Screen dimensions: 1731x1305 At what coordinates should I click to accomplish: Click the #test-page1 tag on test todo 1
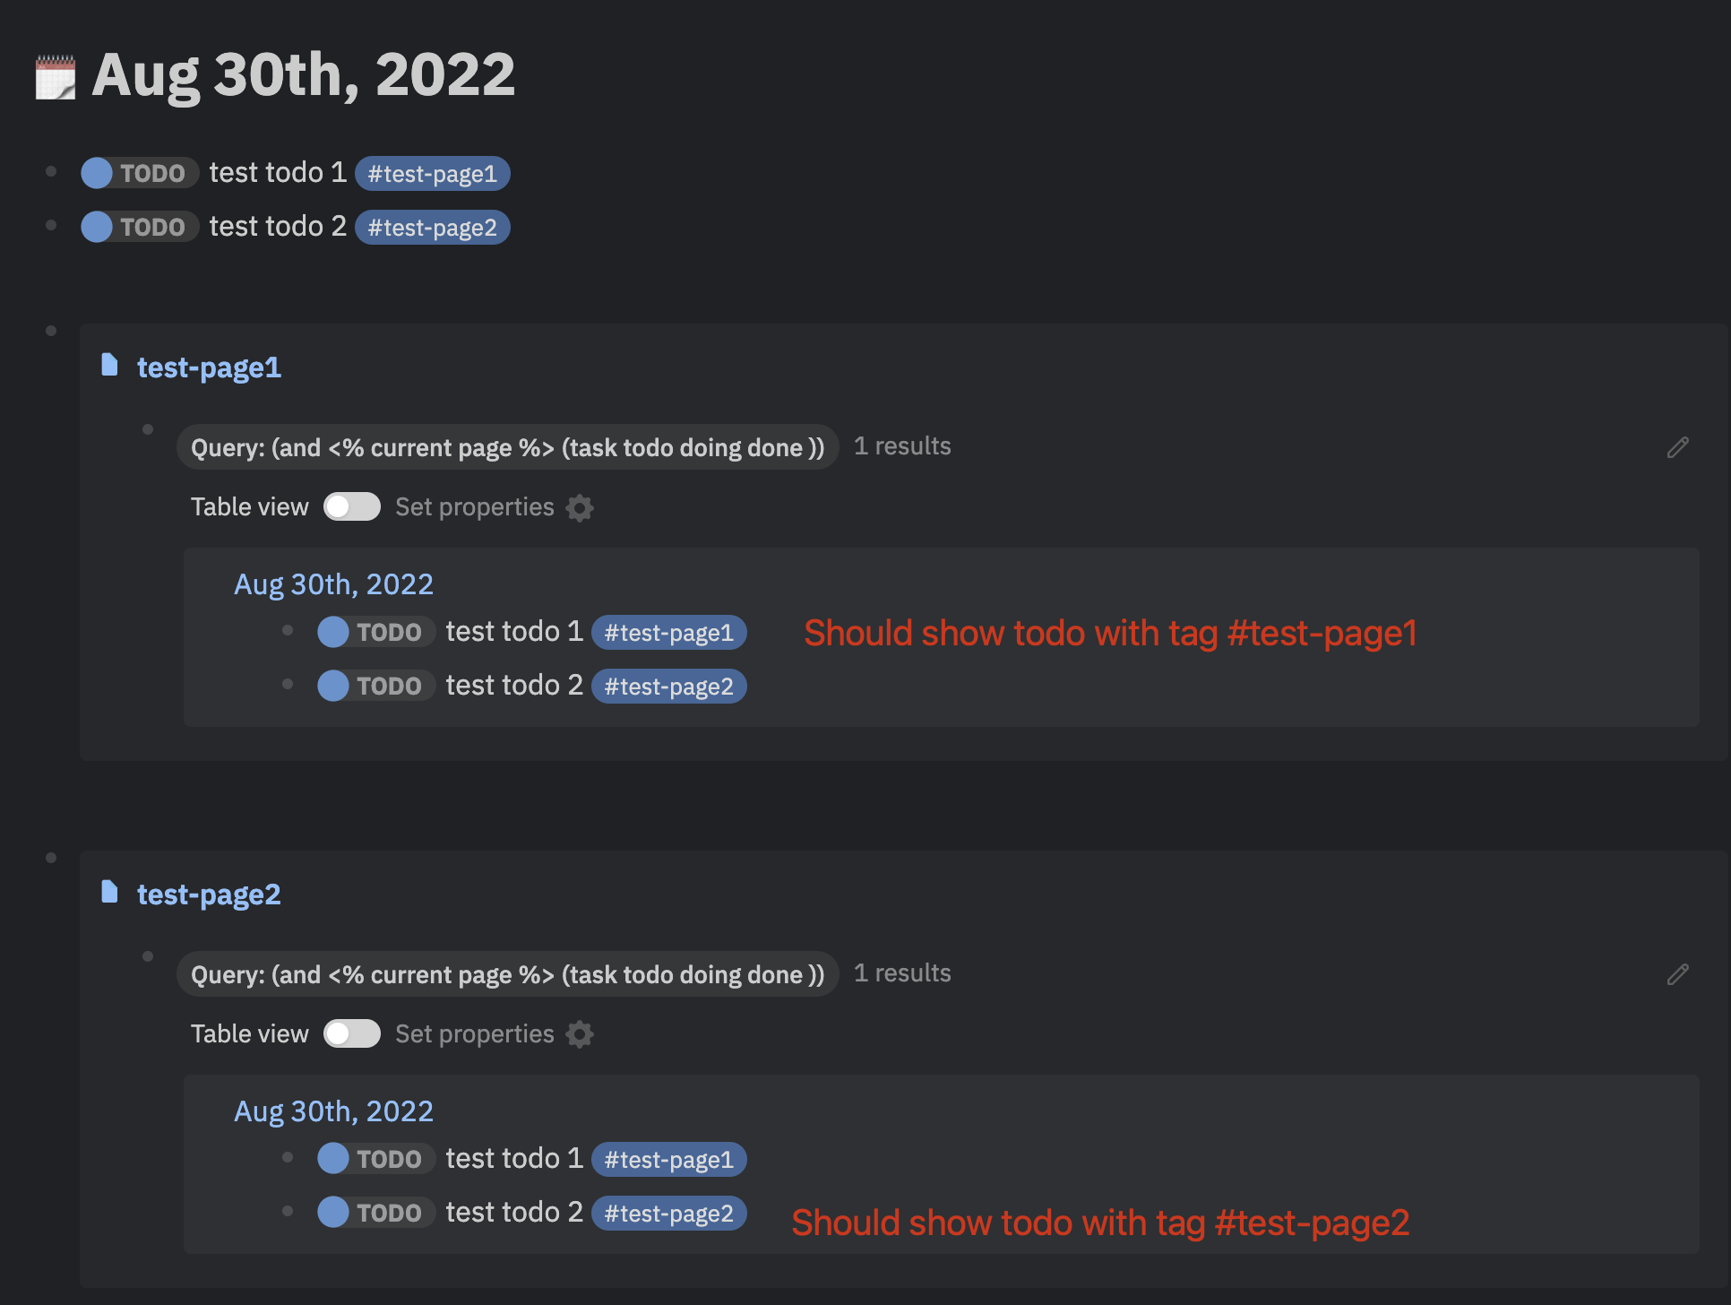click(x=433, y=173)
